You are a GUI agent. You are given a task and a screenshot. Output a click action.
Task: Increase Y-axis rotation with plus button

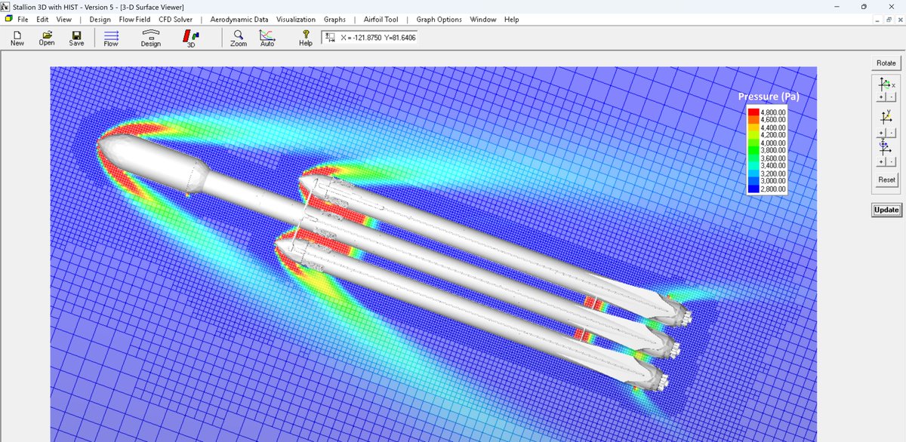(x=881, y=131)
